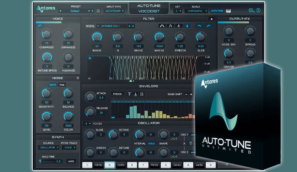This screenshot has height=172, width=297.
Task: Randomize envelope bands with dice icon
Action: pyautogui.click(x=142, y=94)
